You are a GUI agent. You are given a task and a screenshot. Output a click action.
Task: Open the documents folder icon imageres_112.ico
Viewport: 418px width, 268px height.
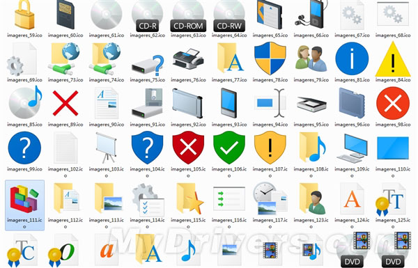(66, 198)
